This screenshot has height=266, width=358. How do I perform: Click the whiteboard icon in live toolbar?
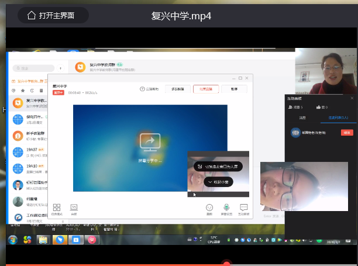[x=74, y=208]
